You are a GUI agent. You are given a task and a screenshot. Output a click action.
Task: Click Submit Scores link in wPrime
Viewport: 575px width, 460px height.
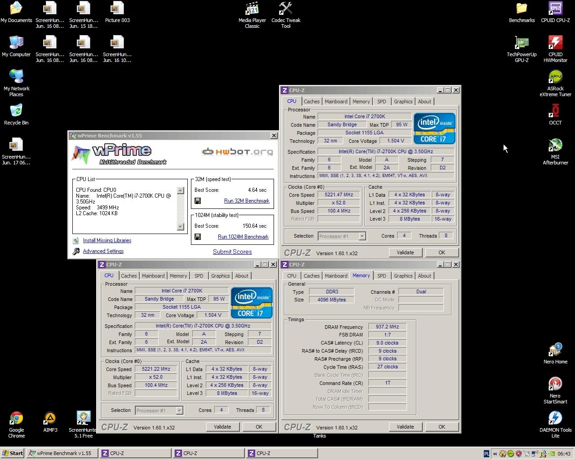[232, 252]
